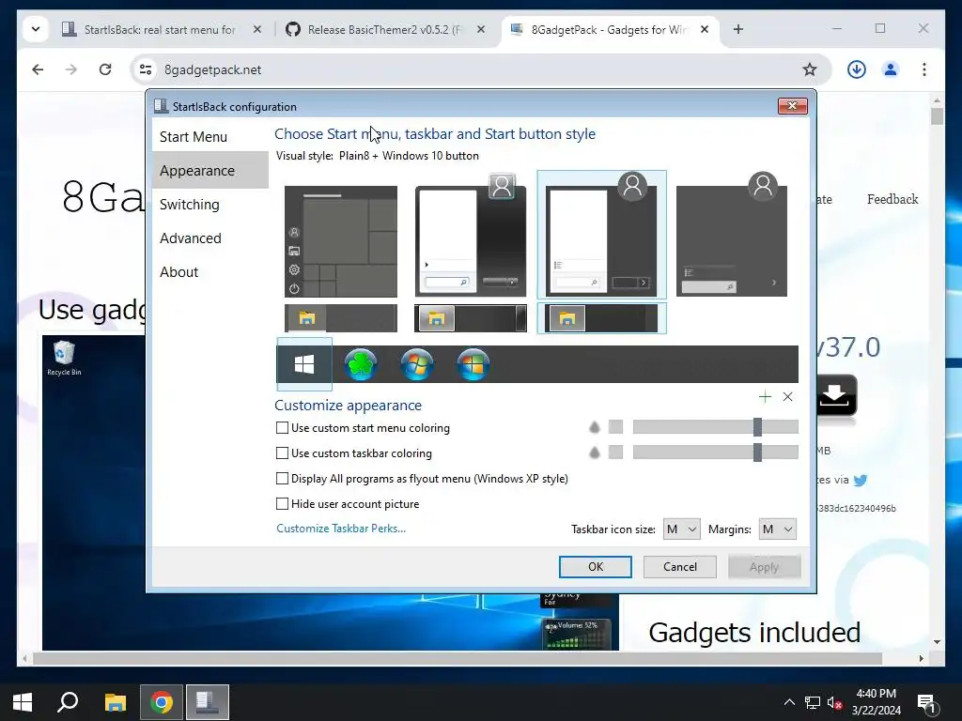Viewport: 962px width, 721px height.
Task: Click the Twitter bird icon on the webpage
Action: tap(861, 480)
